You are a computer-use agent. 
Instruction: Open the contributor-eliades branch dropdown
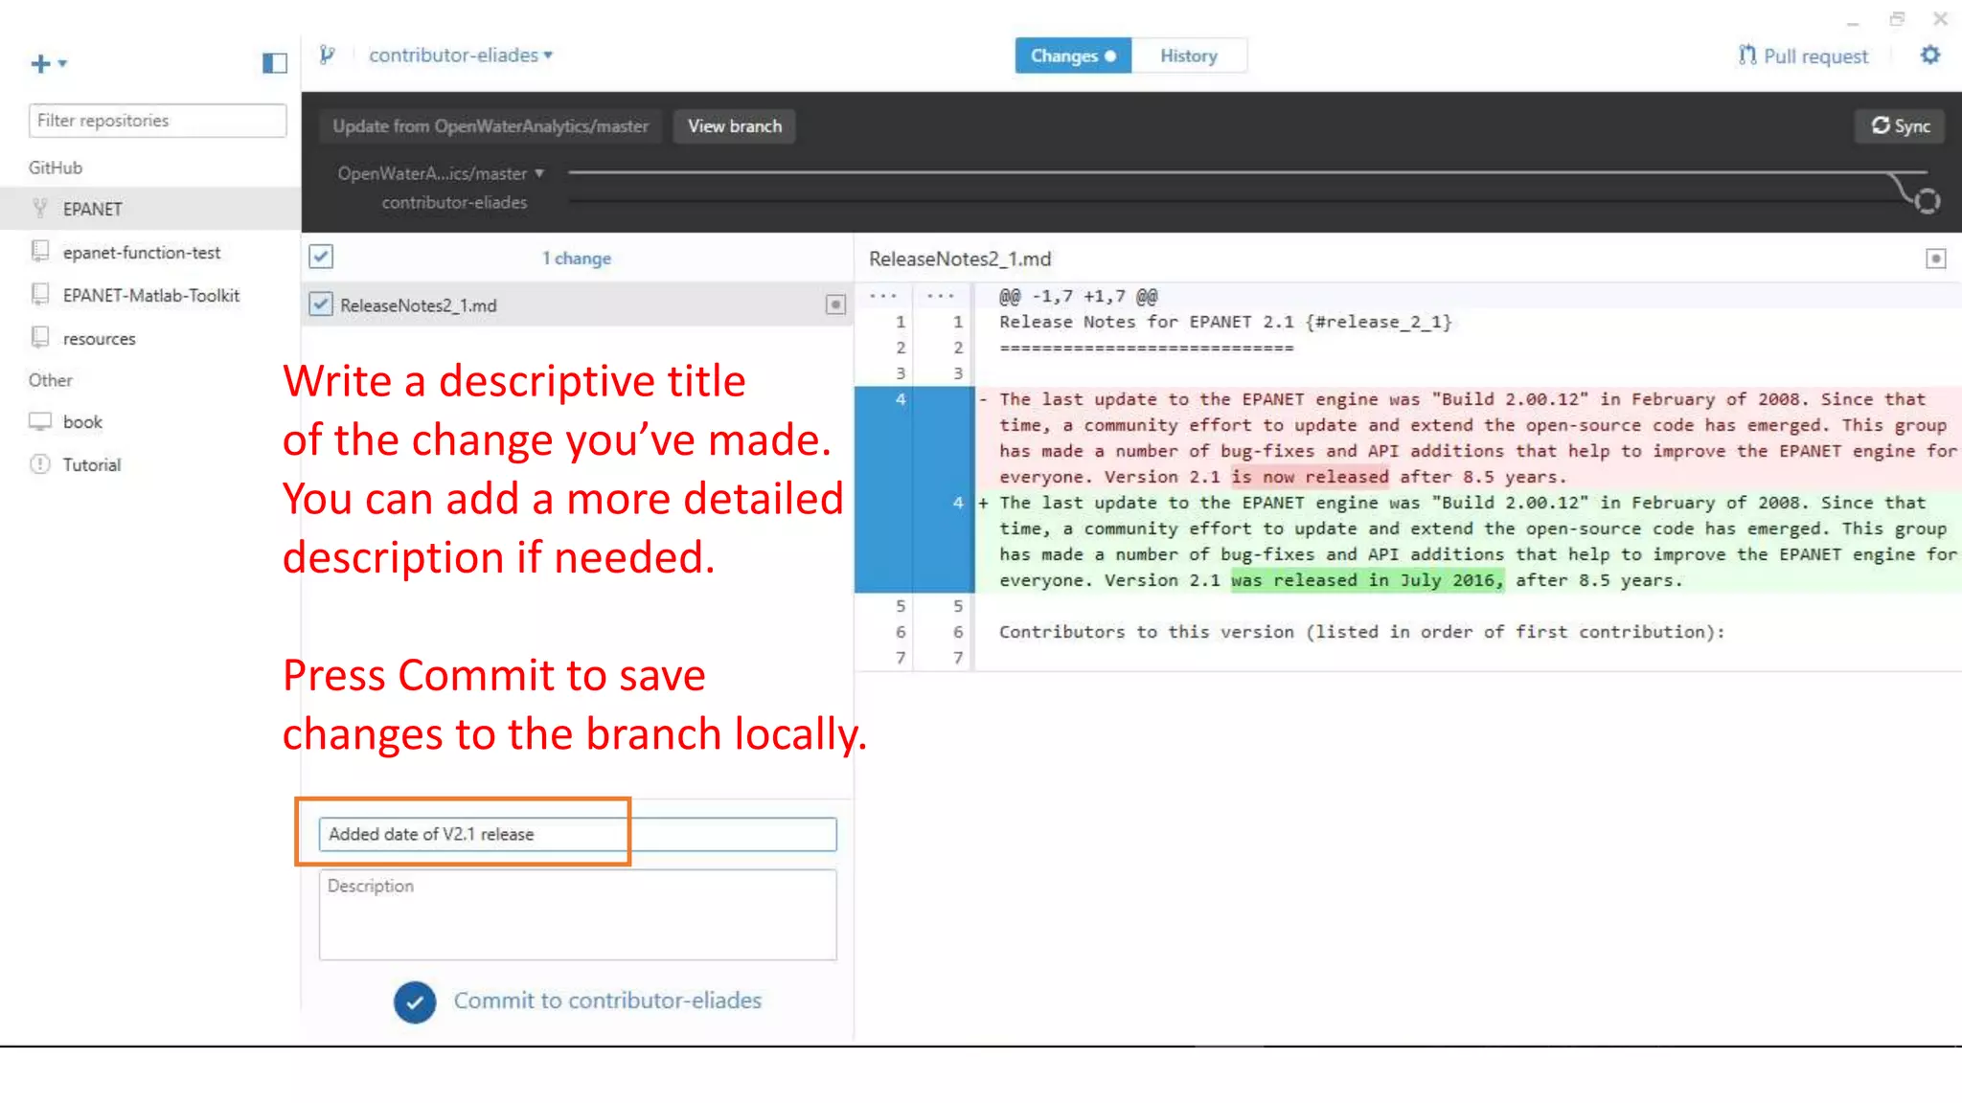(461, 55)
